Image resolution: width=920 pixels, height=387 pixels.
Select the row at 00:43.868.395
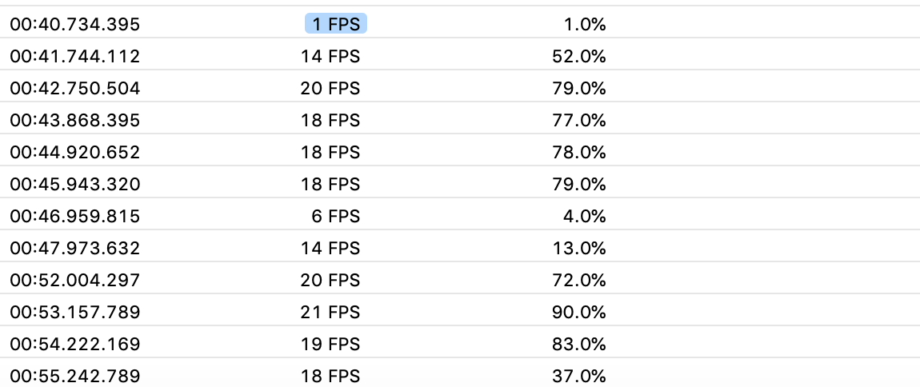tap(460, 120)
